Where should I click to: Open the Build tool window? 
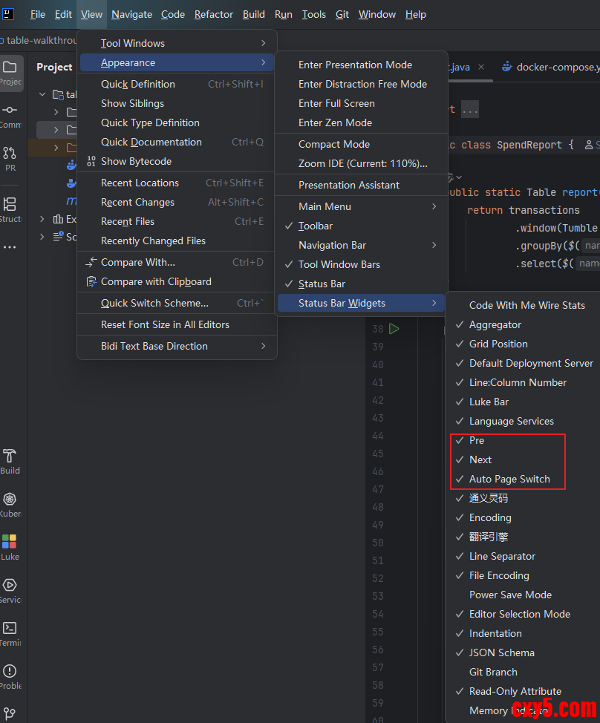pos(10,461)
